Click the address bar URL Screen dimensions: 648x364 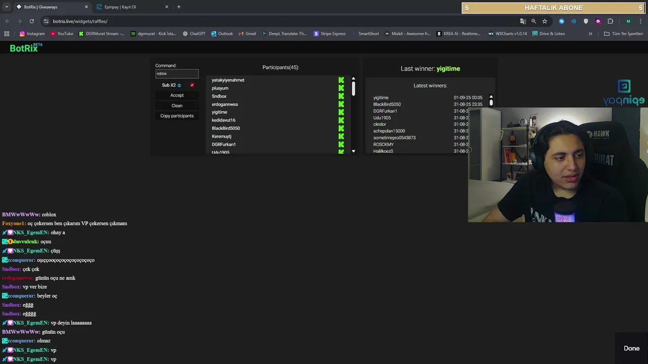[x=80, y=21]
